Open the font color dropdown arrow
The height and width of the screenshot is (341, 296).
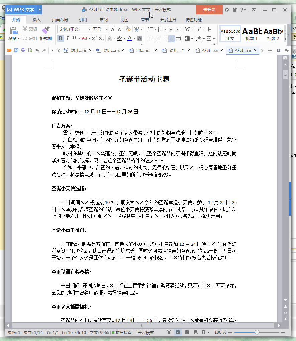134,39
